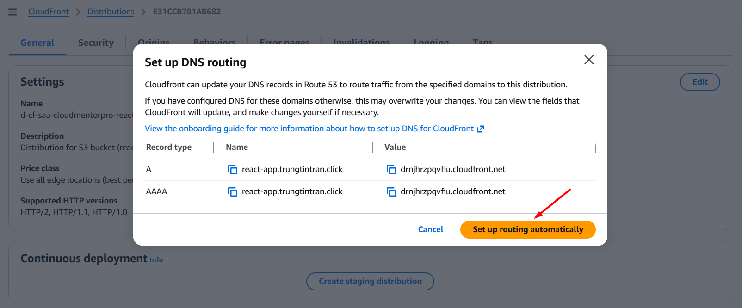Open the Continuous deployment Info link
The image size is (742, 308).
coord(156,260)
